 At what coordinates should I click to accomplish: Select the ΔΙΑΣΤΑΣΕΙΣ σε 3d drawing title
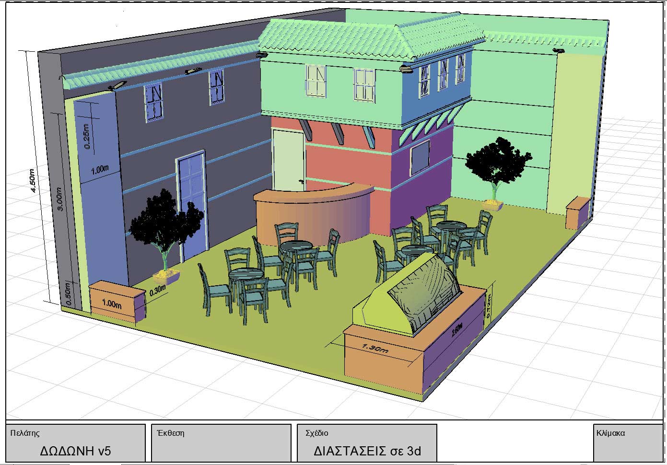367,451
